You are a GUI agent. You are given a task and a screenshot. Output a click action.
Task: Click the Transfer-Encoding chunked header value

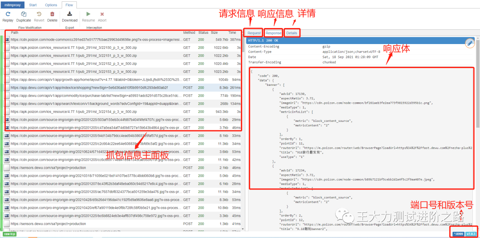[329, 62]
